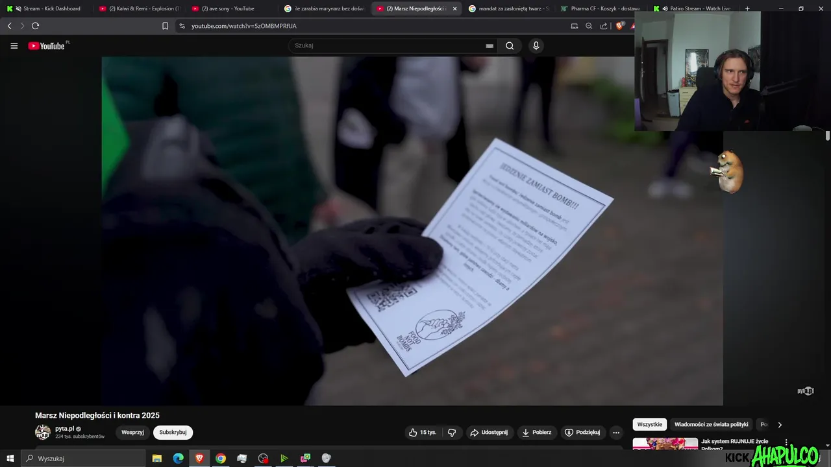Go back with the browser back arrow
Image resolution: width=831 pixels, height=467 pixels.
tap(9, 26)
